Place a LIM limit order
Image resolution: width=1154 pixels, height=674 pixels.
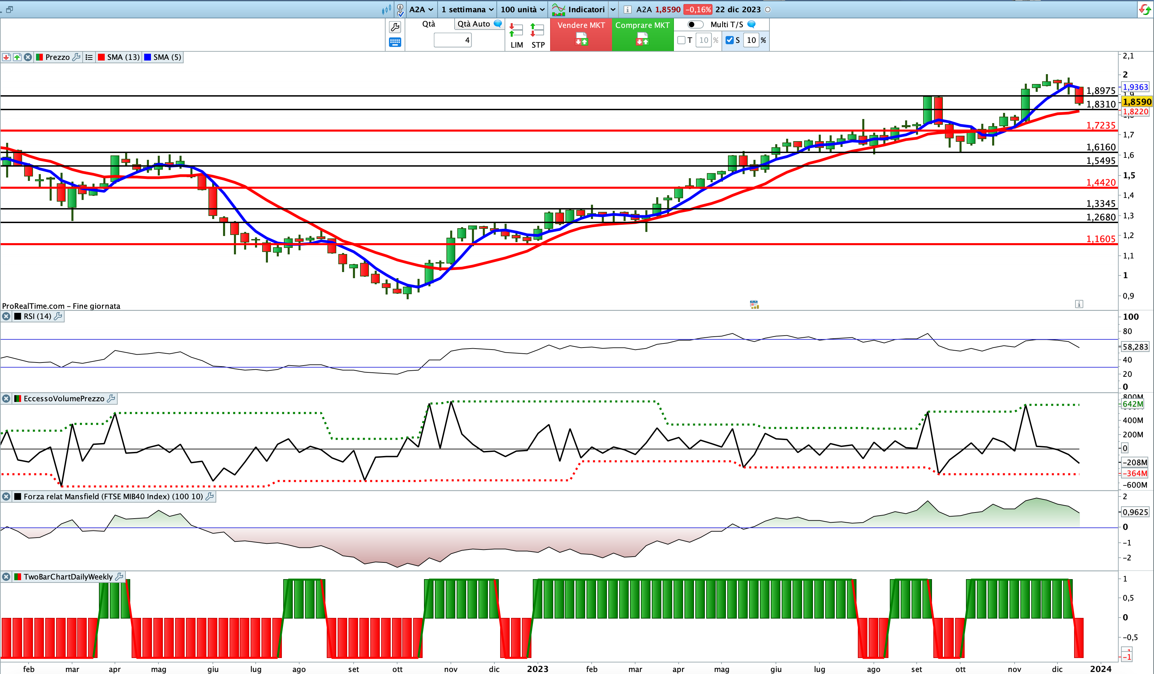point(516,36)
